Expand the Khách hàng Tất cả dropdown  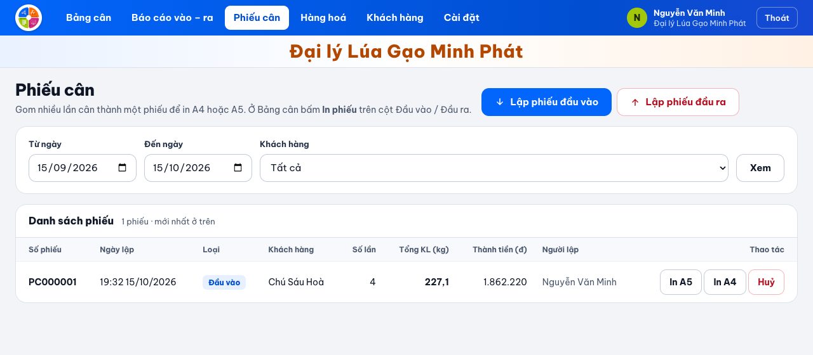click(x=494, y=168)
